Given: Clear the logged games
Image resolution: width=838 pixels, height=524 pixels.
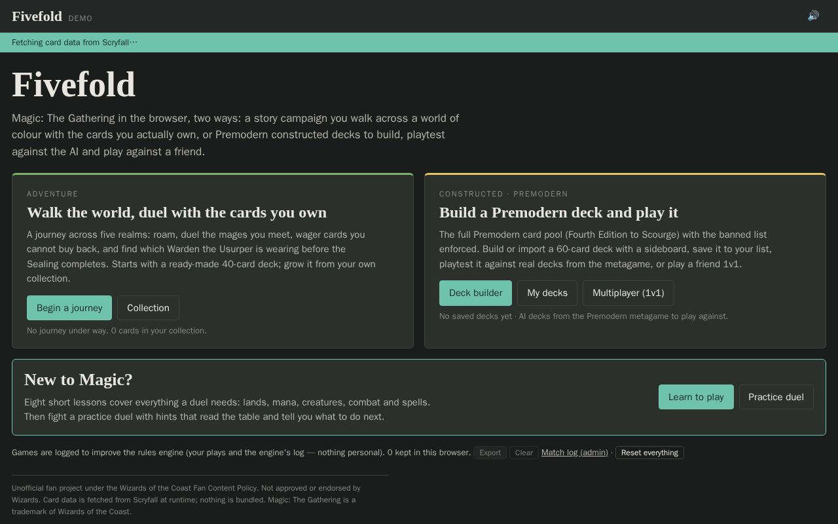Looking at the screenshot, I should coord(524,453).
